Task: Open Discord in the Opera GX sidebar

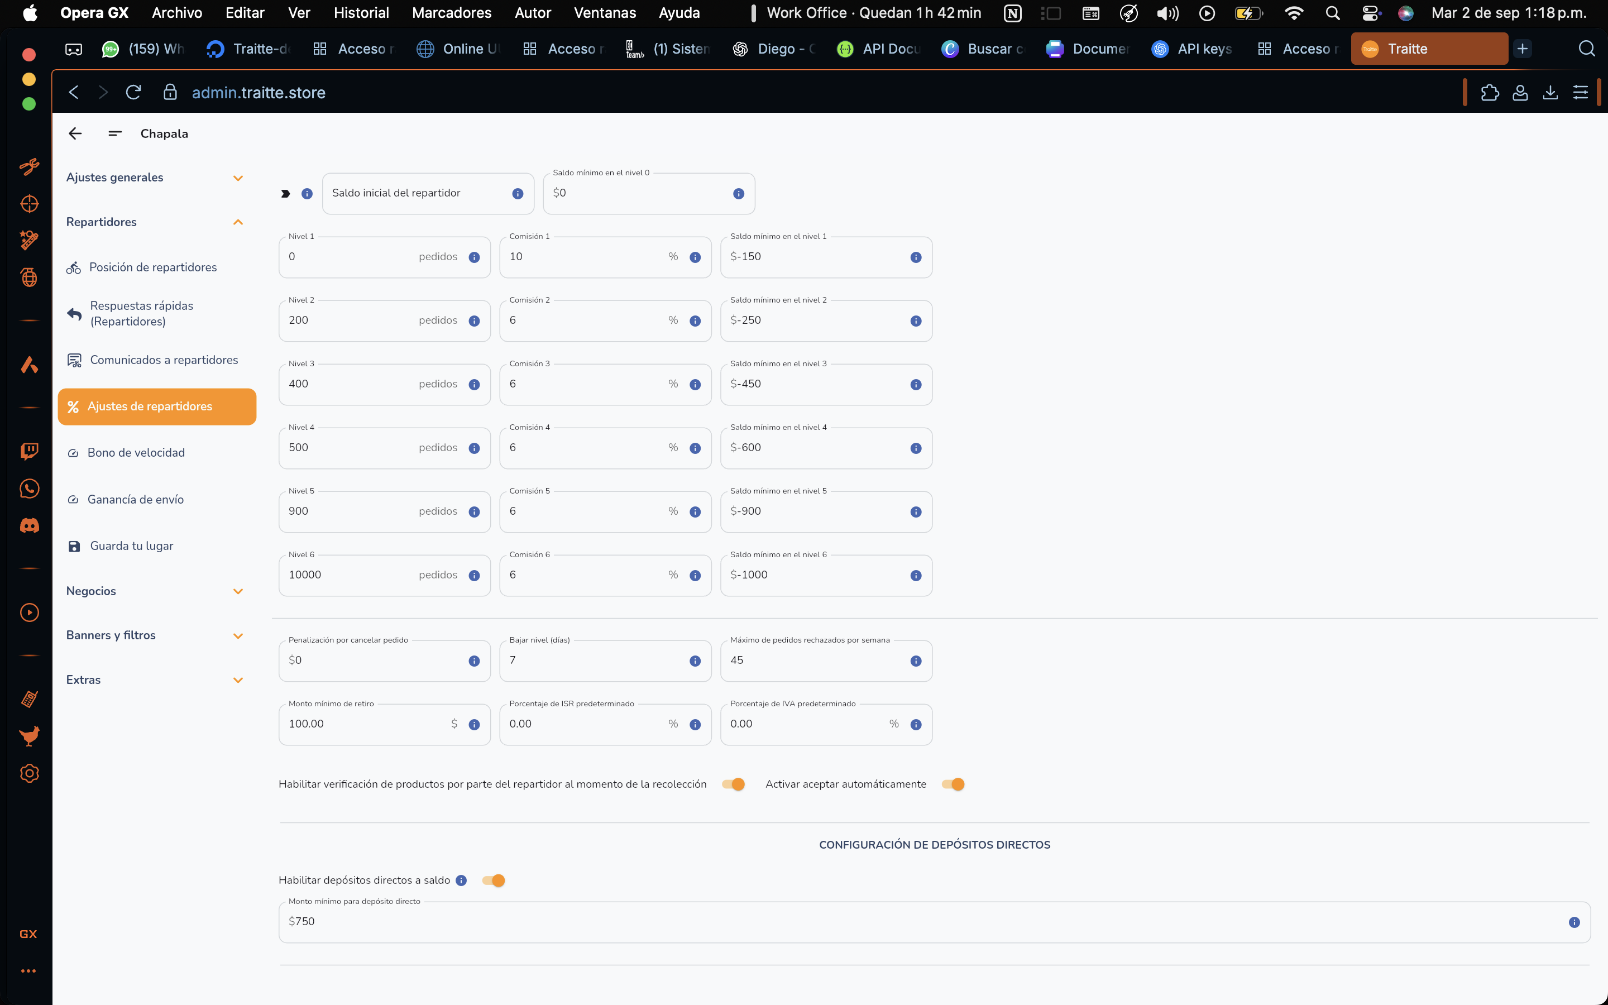Action: point(29,526)
